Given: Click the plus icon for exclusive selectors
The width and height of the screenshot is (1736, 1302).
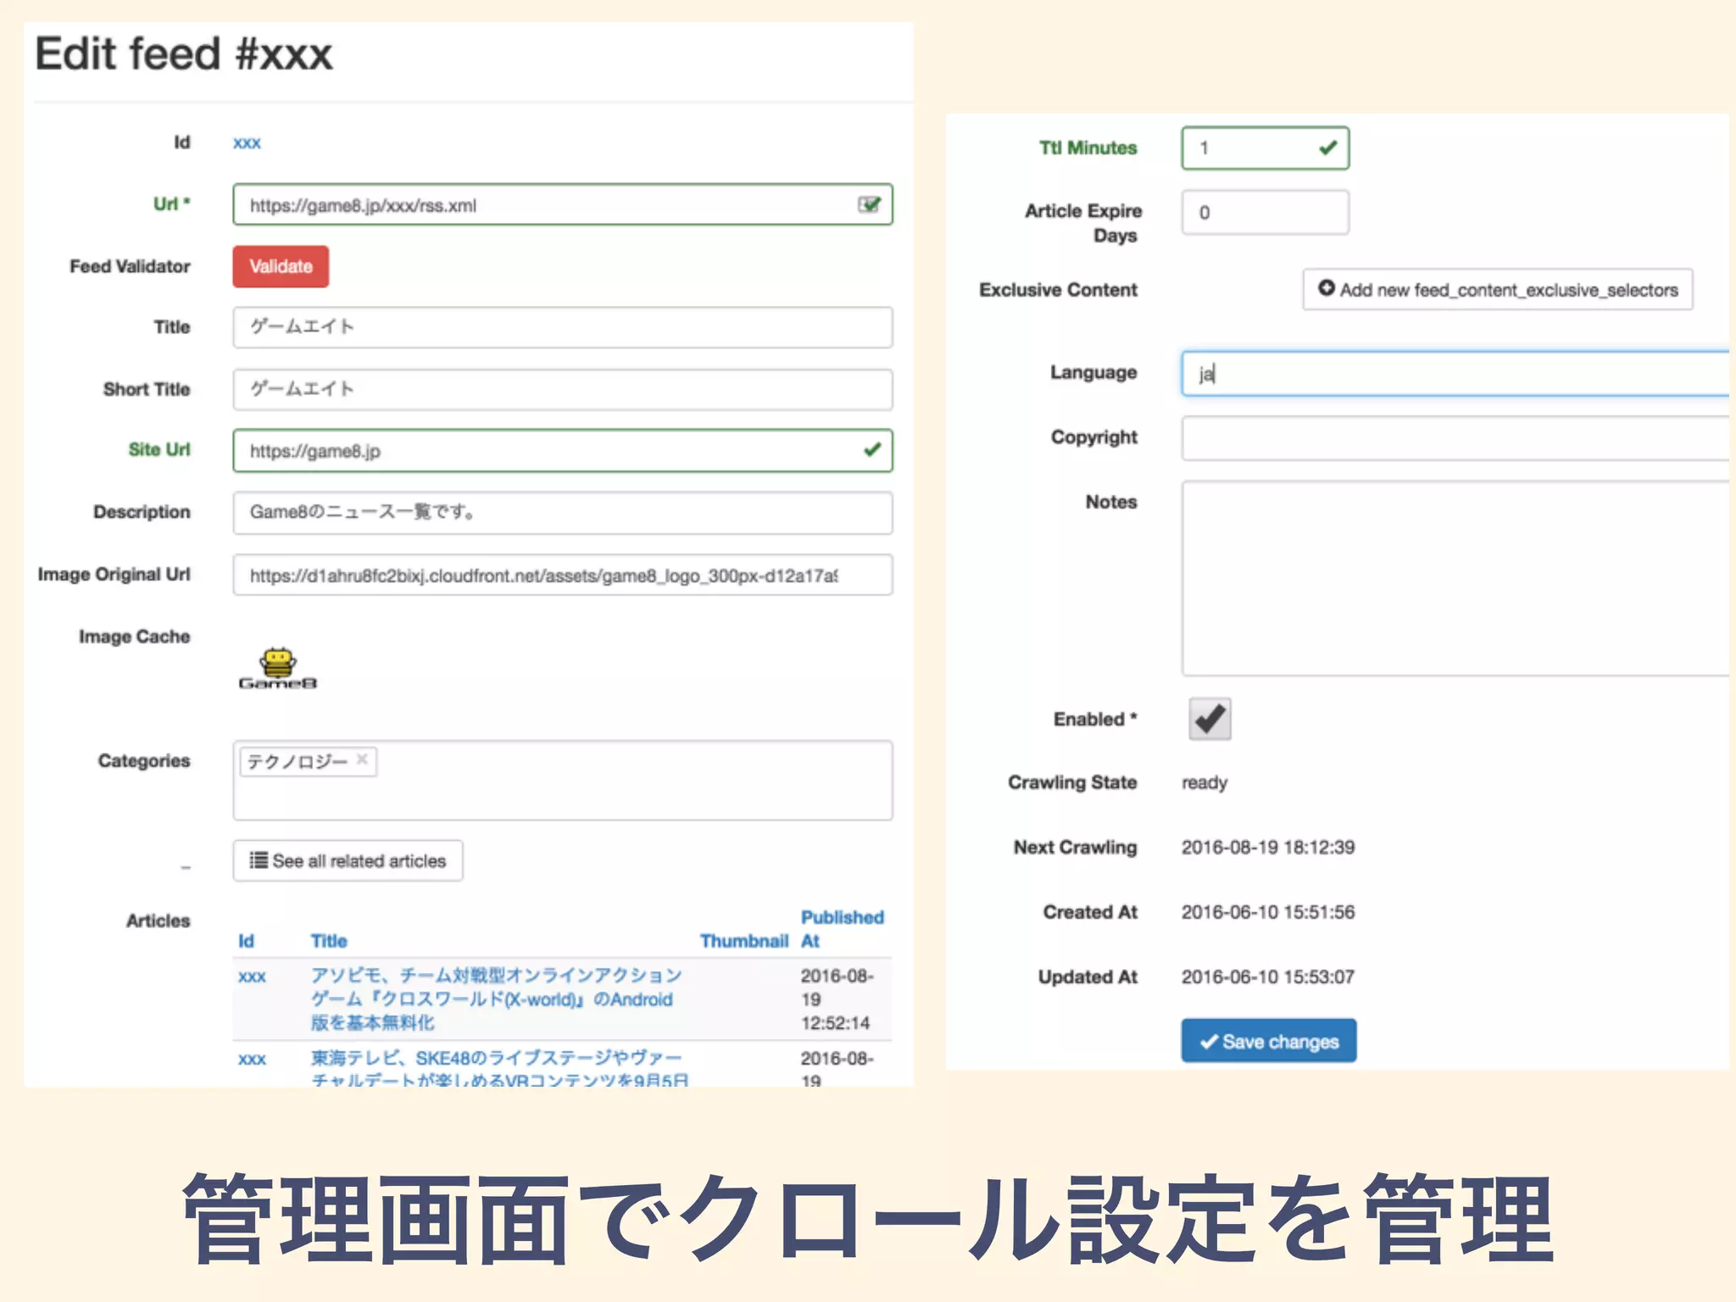Looking at the screenshot, I should [1326, 288].
